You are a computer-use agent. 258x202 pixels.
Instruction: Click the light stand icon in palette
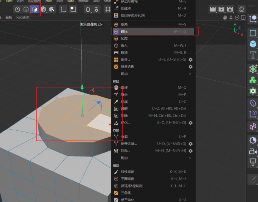[x=253, y=162]
